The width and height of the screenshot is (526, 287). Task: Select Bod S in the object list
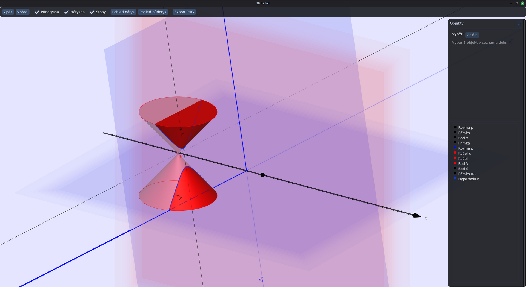[x=463, y=169]
